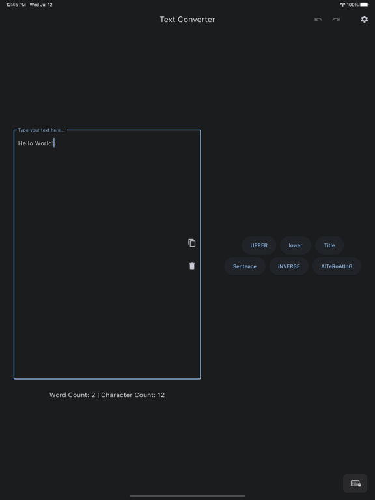Dismiss the keyboard with the keyboard icon

pos(355,484)
